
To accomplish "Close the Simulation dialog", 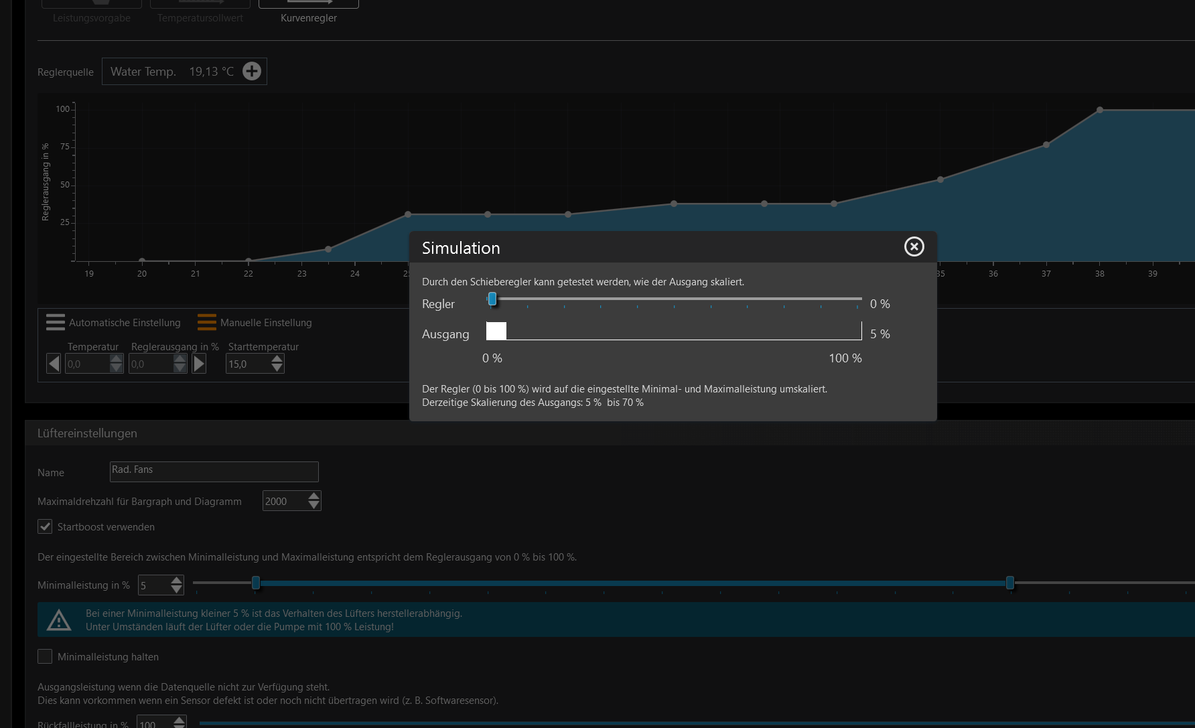I will 914,246.
